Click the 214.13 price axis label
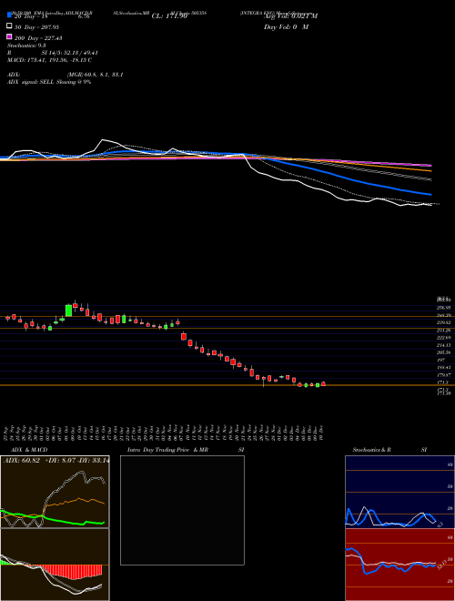This screenshot has width=455, height=601. [x=445, y=345]
